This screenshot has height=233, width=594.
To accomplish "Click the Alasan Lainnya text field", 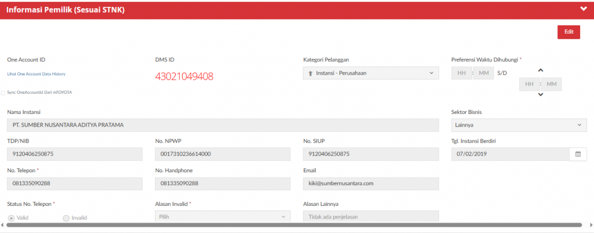I will click(371, 217).
